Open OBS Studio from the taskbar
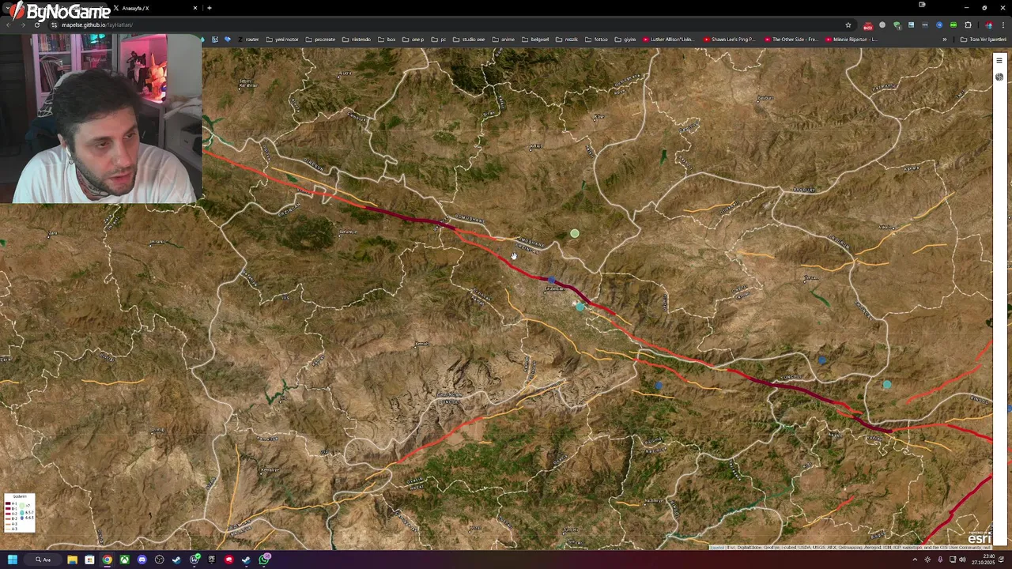The width and height of the screenshot is (1012, 569). coord(159,560)
